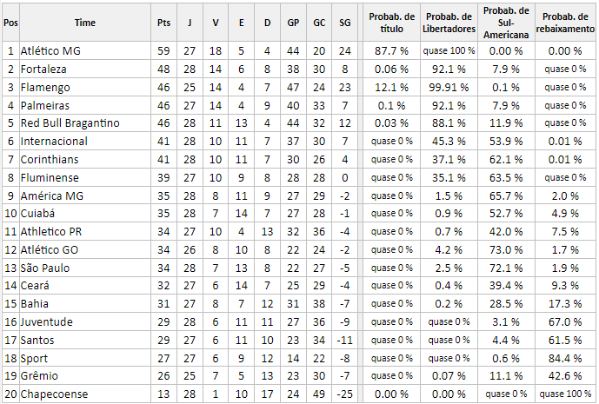Click the SG column header
The width and height of the screenshot is (599, 404).
click(344, 23)
